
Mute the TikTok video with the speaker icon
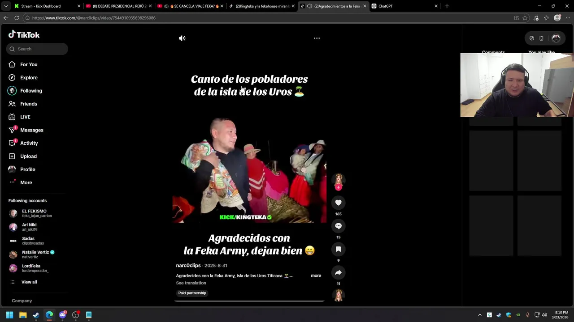(182, 38)
